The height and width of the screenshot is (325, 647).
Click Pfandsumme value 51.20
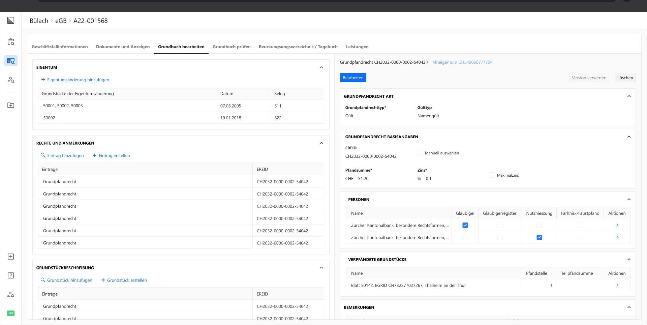[x=363, y=178]
